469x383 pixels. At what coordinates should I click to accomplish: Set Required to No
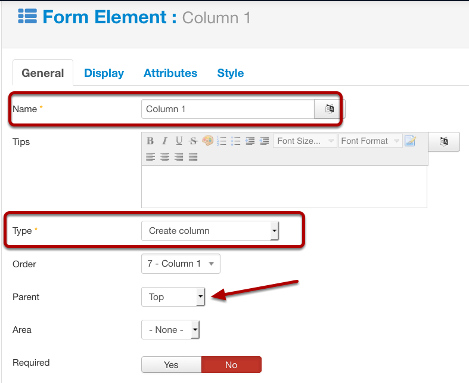coord(231,365)
